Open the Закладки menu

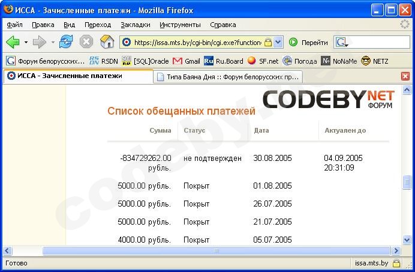click(135, 25)
